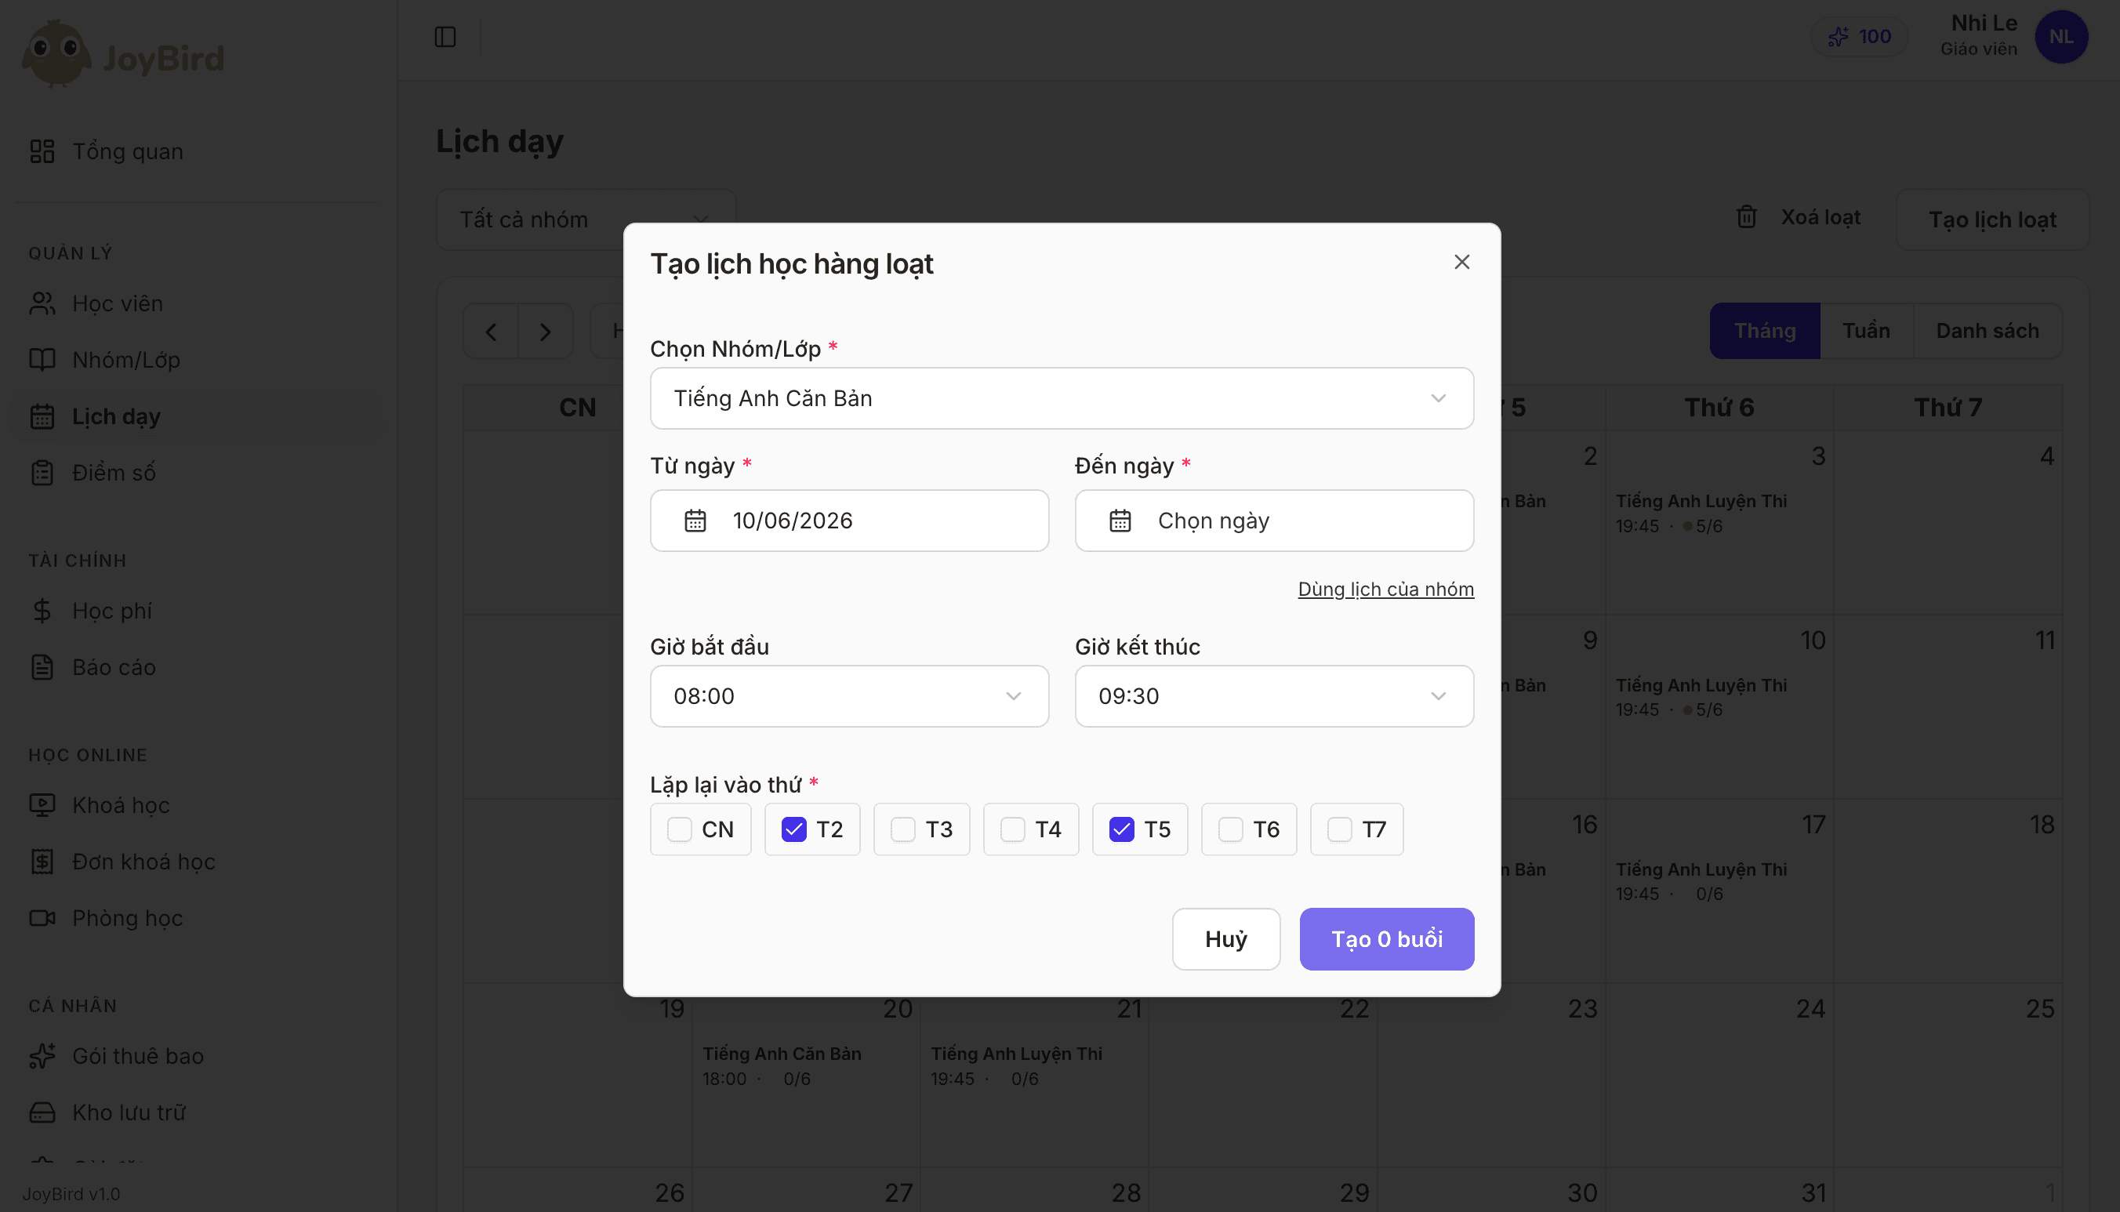
Task: Collapse the sidebar with the panel icon
Action: point(445,37)
